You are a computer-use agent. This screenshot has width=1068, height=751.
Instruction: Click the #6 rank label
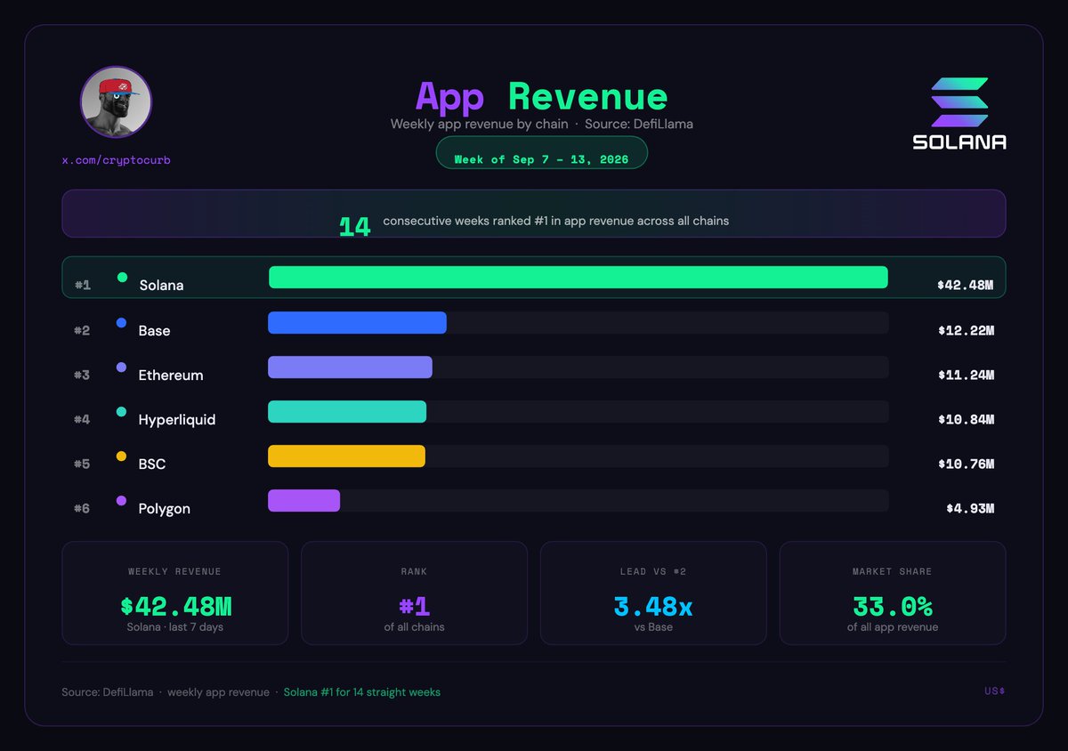82,508
